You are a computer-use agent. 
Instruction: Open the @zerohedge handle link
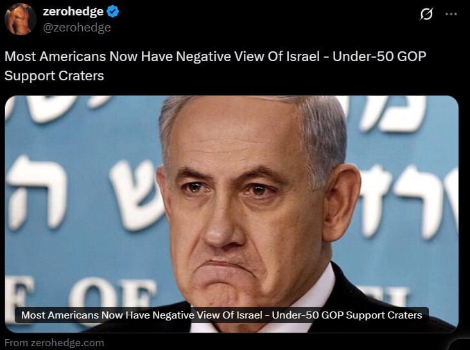(x=77, y=28)
